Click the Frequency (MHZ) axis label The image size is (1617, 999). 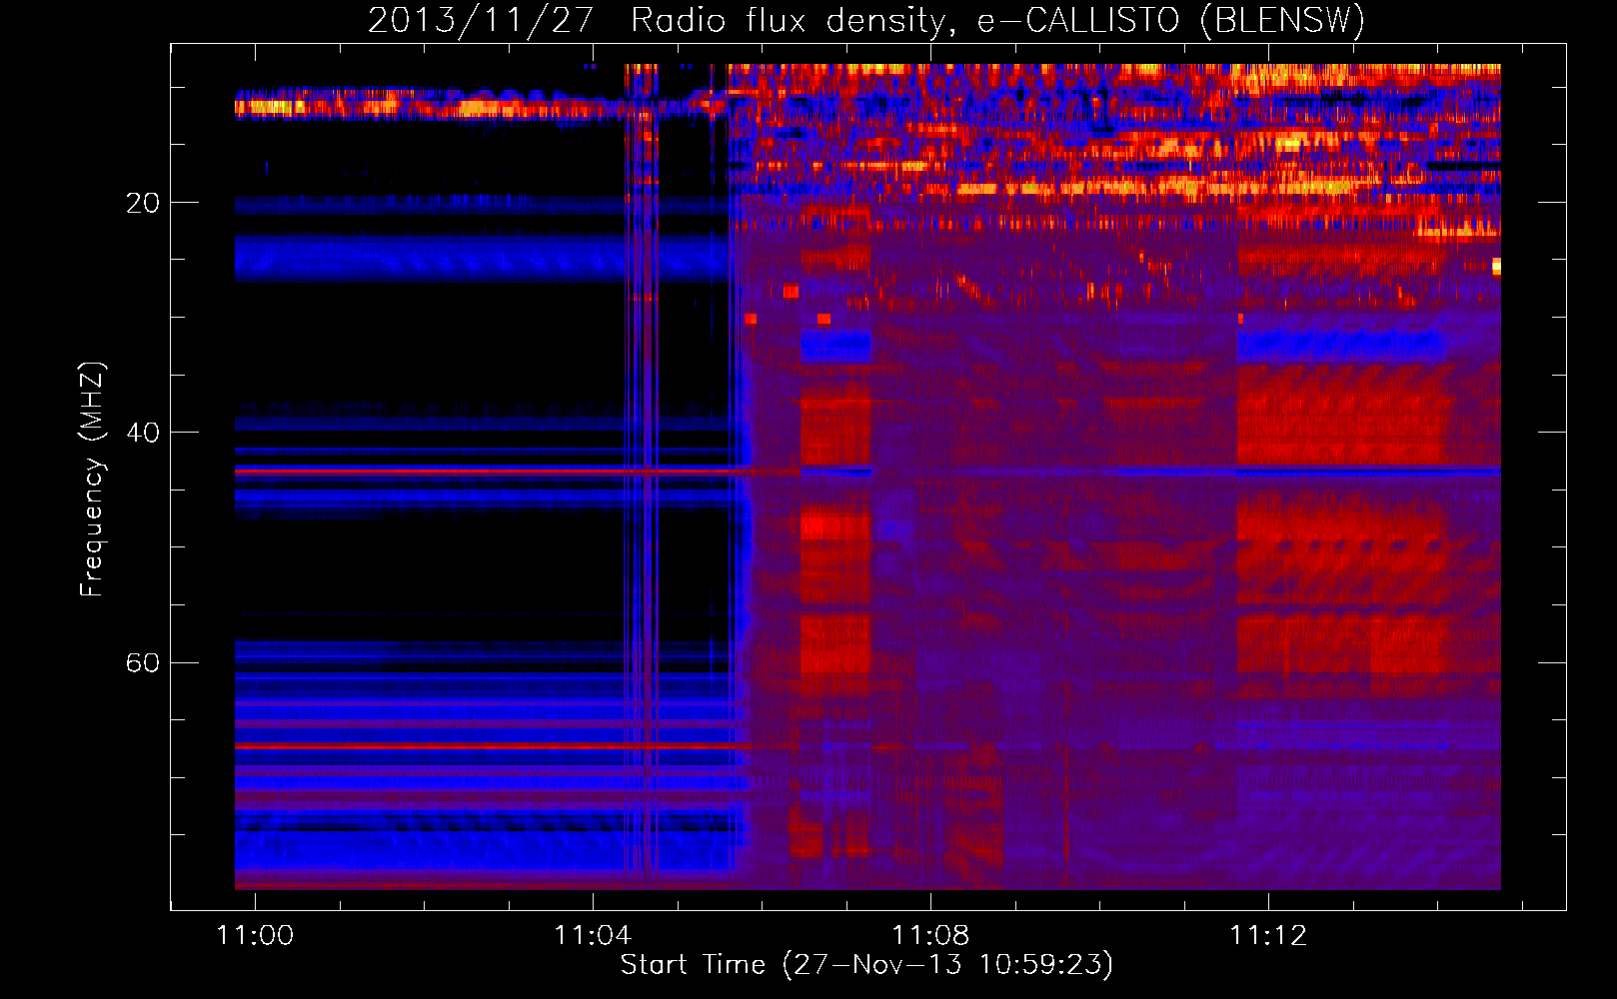pyautogui.click(x=92, y=480)
